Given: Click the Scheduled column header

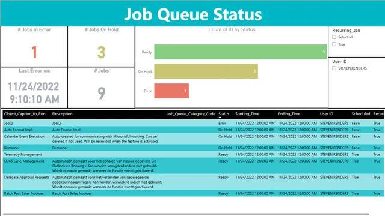Looking at the screenshot, I should pyautogui.click(x=361, y=114).
